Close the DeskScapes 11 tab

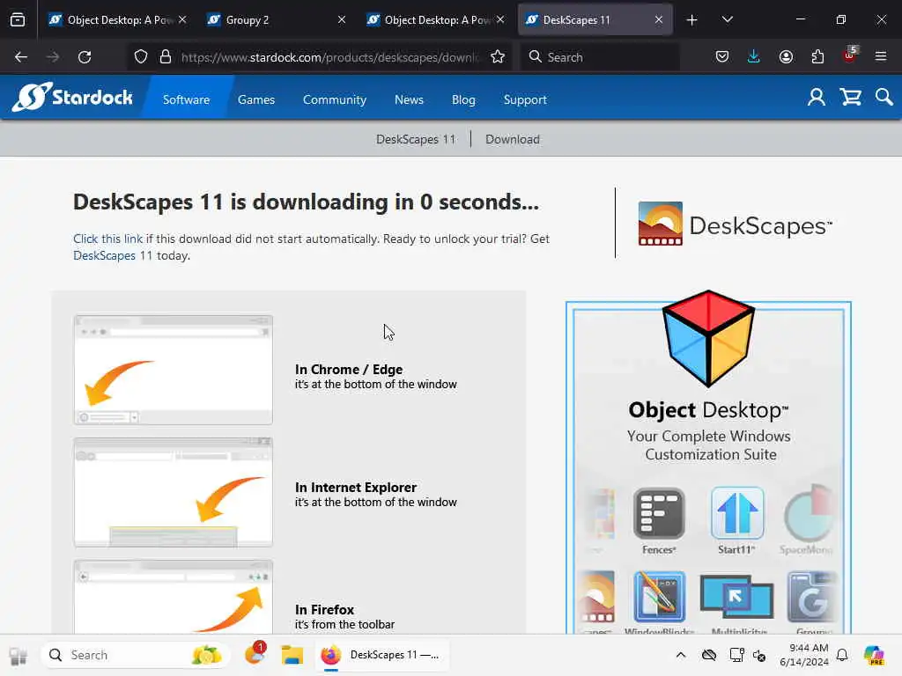pos(659,20)
